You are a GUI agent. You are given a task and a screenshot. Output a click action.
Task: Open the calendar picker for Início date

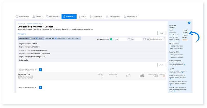[x=129, y=39]
